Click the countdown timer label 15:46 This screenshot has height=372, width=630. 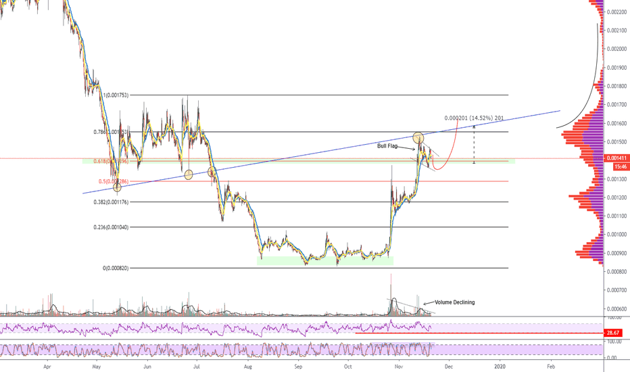620,166
